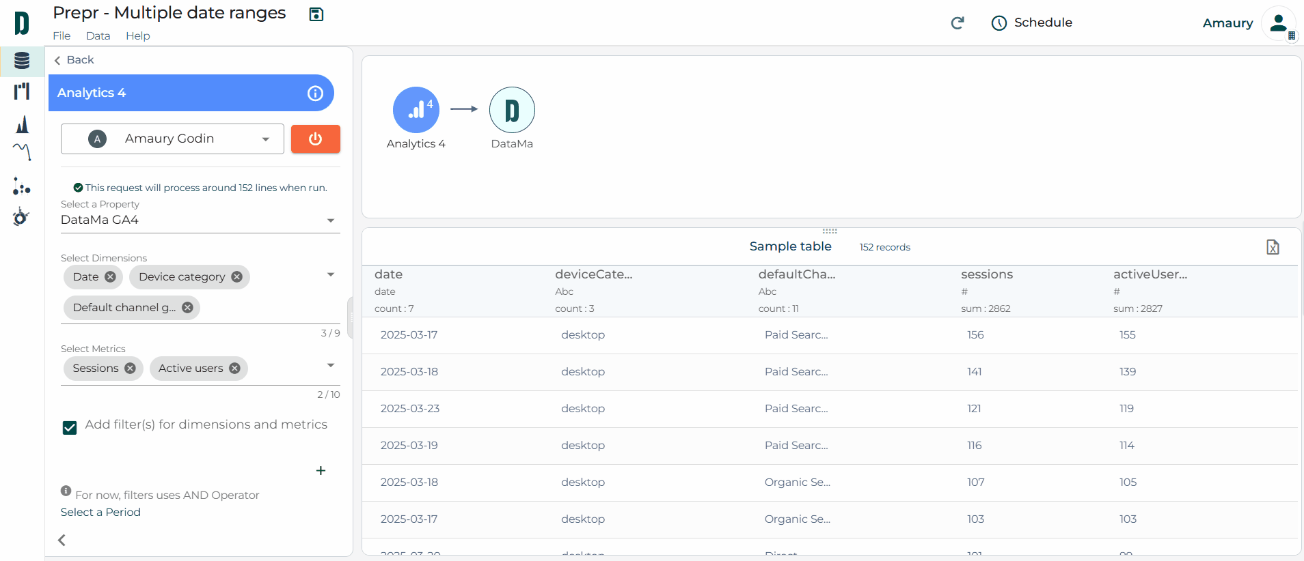
Task: Click the Select a Period link
Action: click(100, 513)
